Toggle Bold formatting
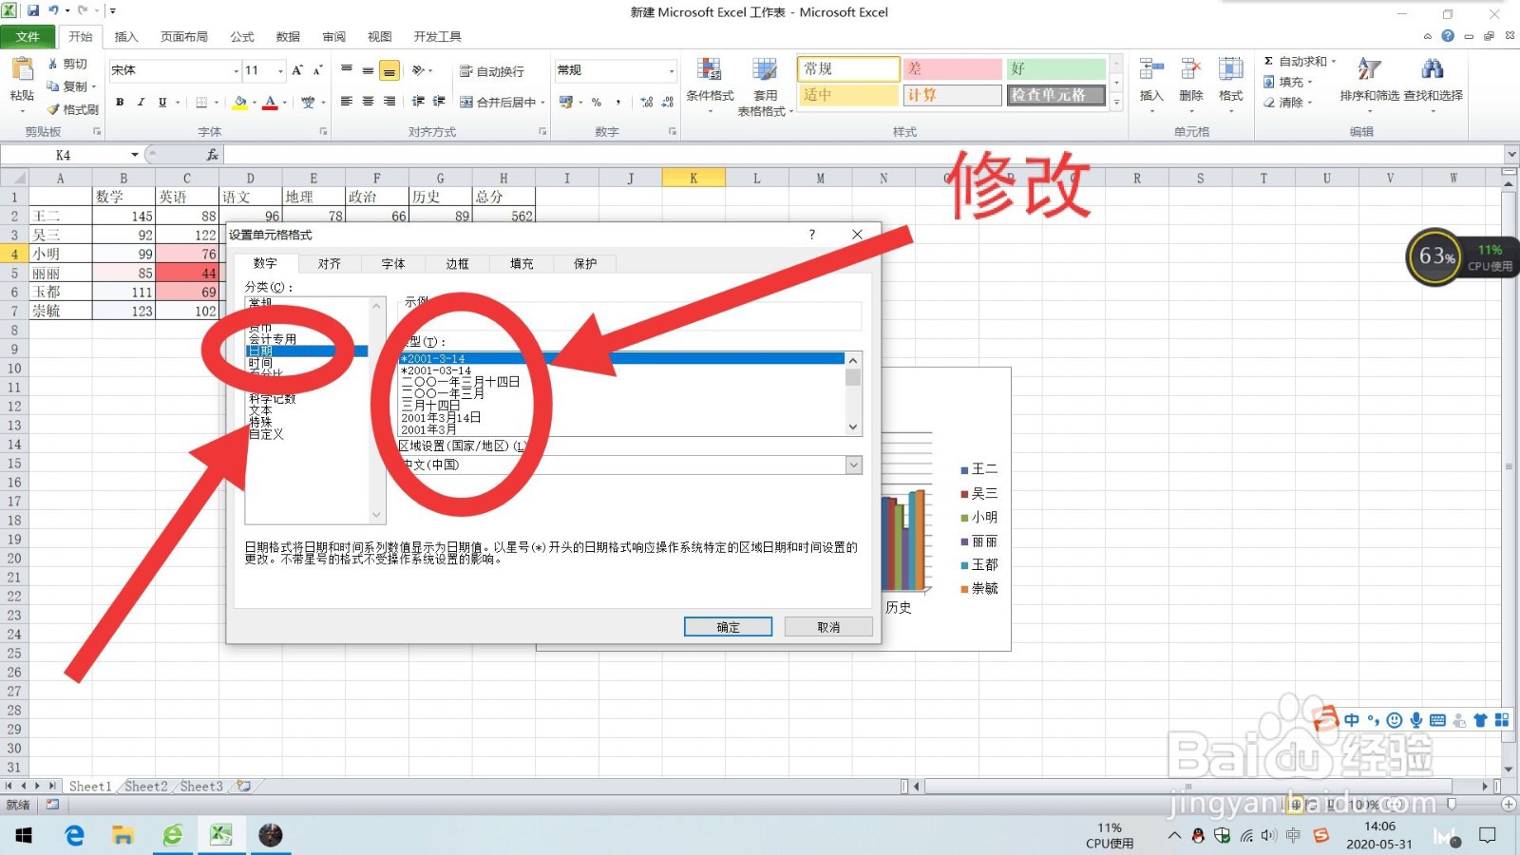The image size is (1520, 855). tap(120, 102)
